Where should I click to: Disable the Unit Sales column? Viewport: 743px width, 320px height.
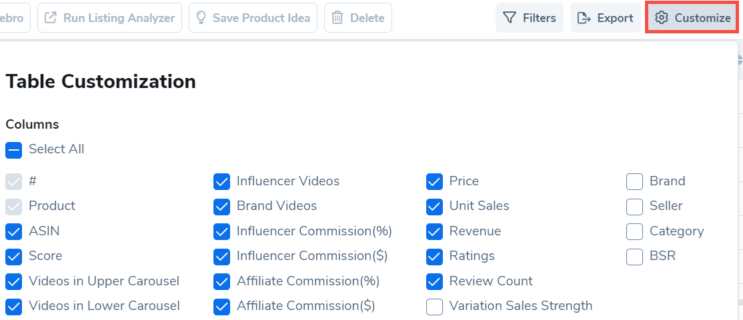coord(435,207)
